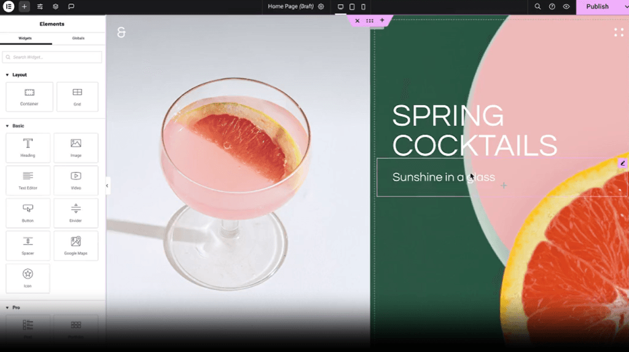Switch to tablet responsive view
Image resolution: width=629 pixels, height=352 pixels.
[x=352, y=7]
